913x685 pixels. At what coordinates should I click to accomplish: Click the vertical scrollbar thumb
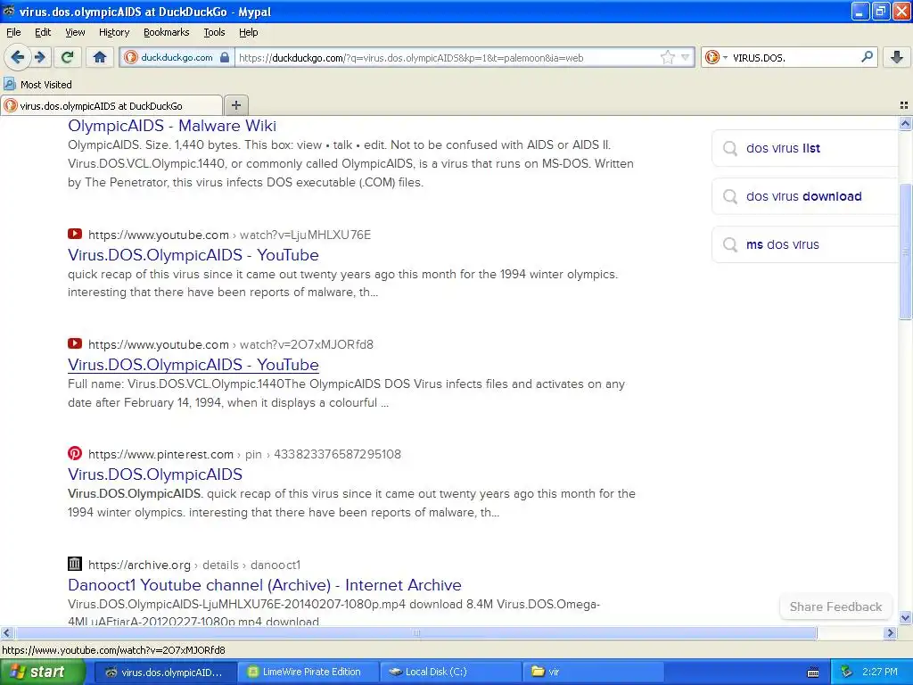coord(905,252)
